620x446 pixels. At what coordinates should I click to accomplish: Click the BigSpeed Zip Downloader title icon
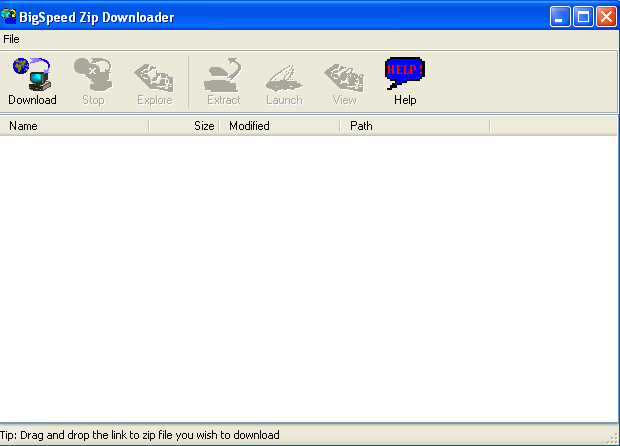click(9, 17)
